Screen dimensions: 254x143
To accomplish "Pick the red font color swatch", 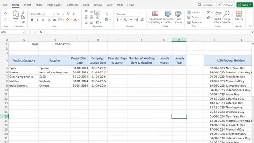I will coord(75,20).
